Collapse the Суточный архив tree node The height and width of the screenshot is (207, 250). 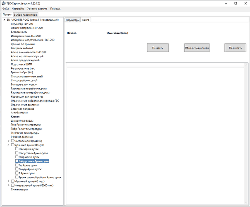(x=8, y=145)
